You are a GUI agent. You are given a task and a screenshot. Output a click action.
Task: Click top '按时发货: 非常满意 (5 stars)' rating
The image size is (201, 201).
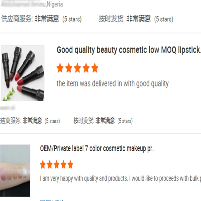[136, 19]
